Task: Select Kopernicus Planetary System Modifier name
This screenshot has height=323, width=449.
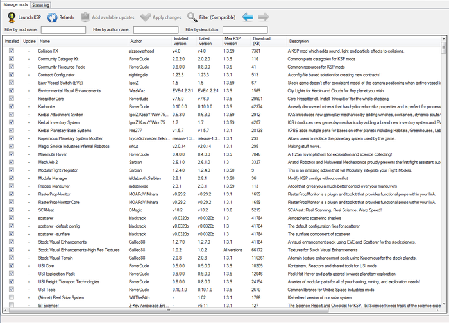Action: coord(71,138)
